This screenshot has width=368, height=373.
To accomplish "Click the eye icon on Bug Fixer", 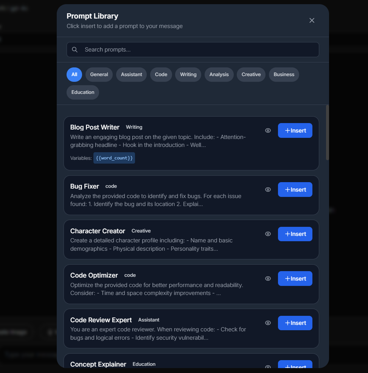I will click(x=268, y=189).
